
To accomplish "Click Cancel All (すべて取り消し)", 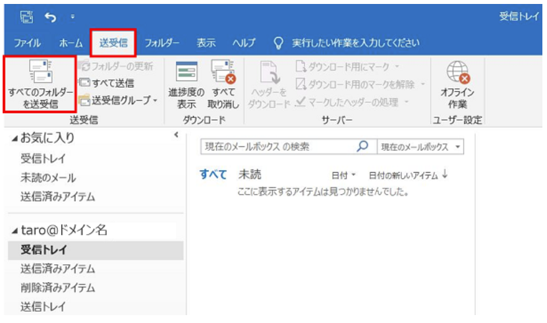I will (223, 85).
